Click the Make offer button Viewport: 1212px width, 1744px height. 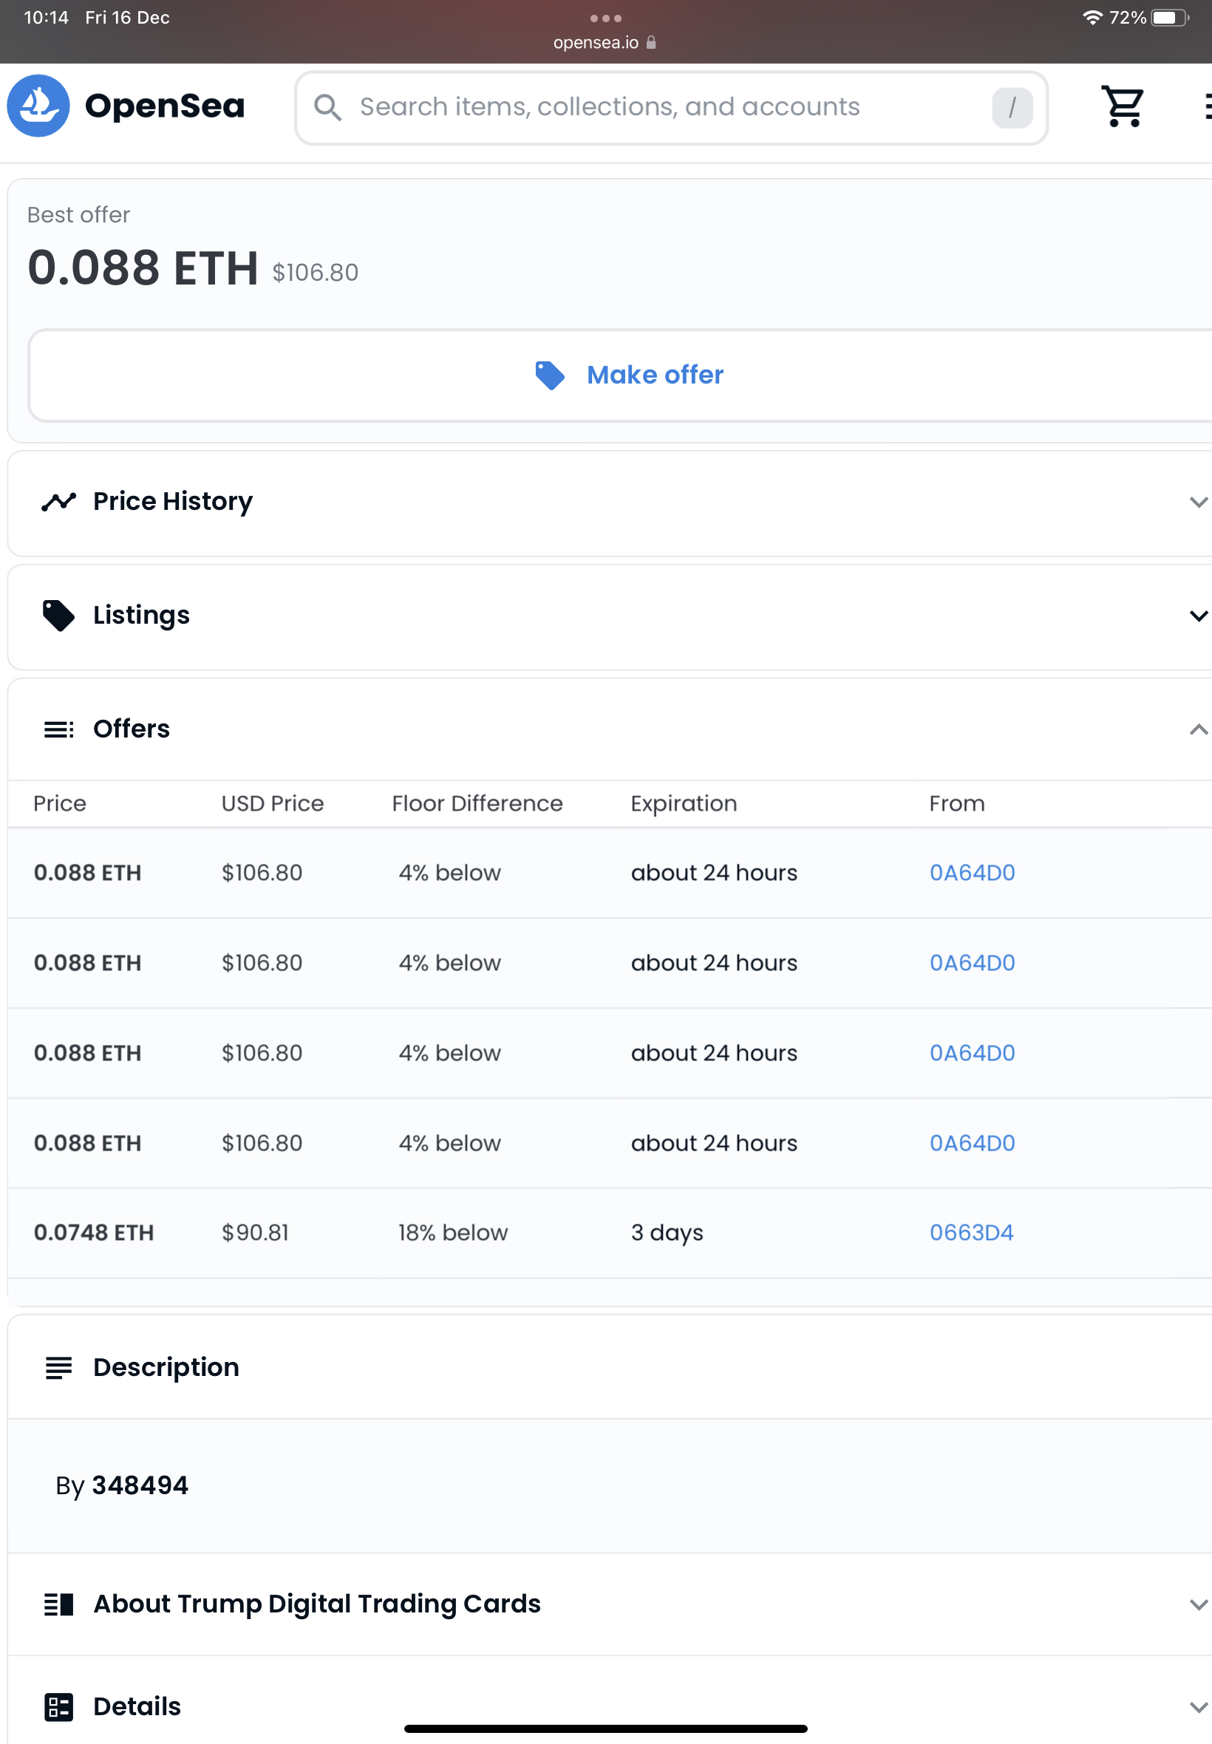[621, 375]
